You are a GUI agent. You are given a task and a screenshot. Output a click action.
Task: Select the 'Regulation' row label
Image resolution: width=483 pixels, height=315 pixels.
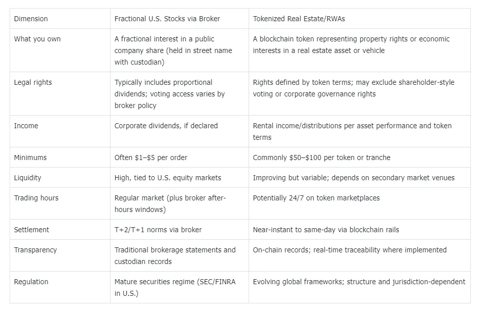point(32,282)
